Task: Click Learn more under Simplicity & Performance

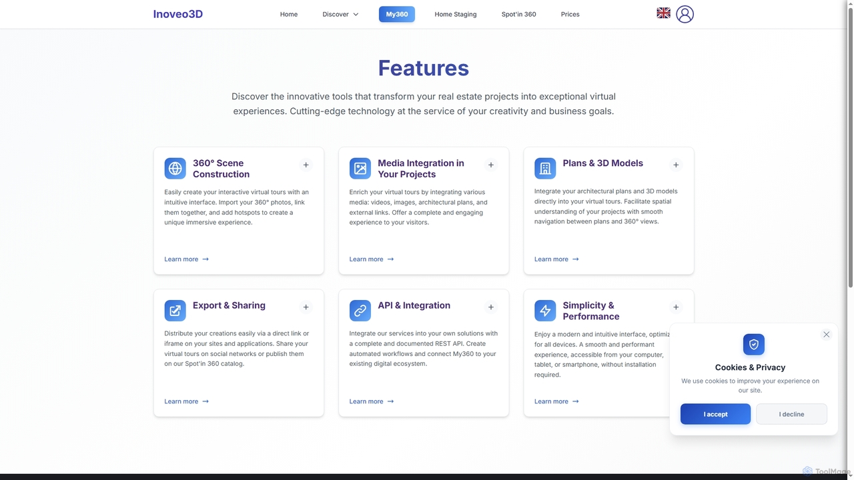Action: point(556,401)
